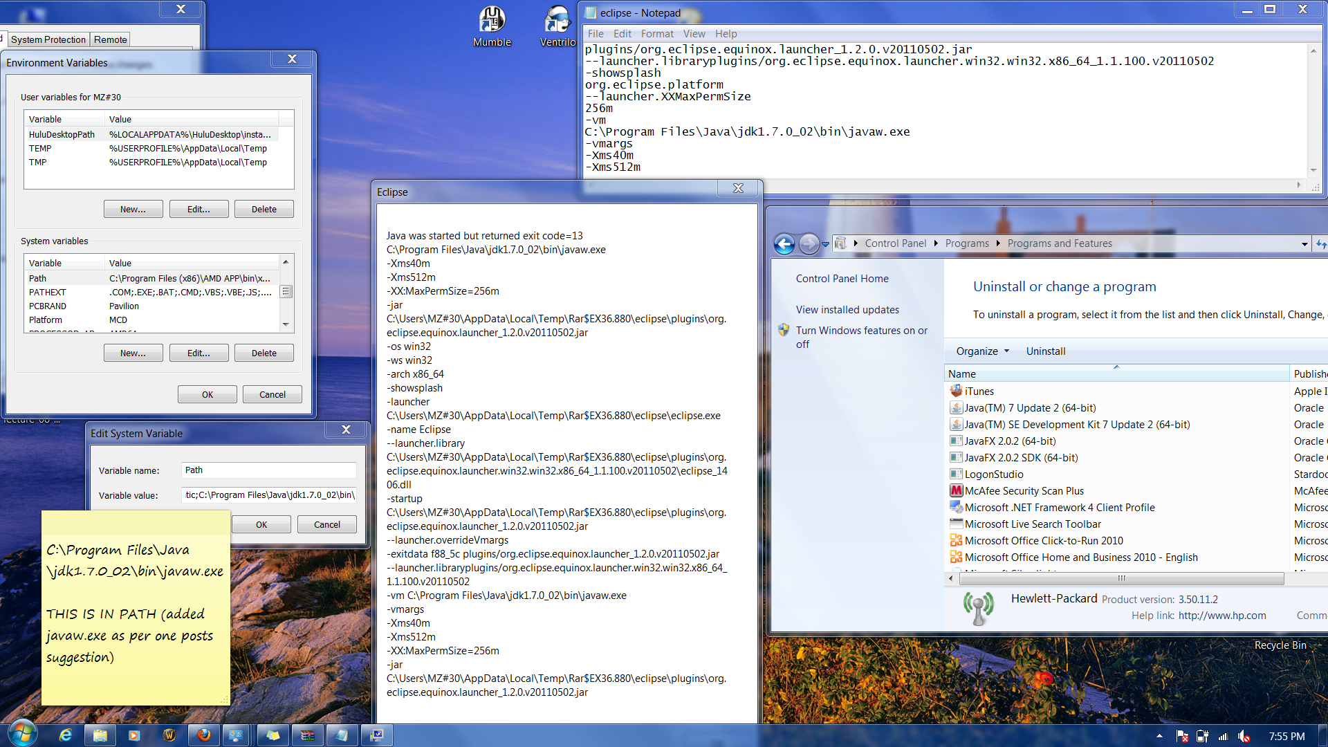This screenshot has width=1328, height=747.
Task: Open the Ventrilo desktop shortcut
Action: click(x=557, y=26)
